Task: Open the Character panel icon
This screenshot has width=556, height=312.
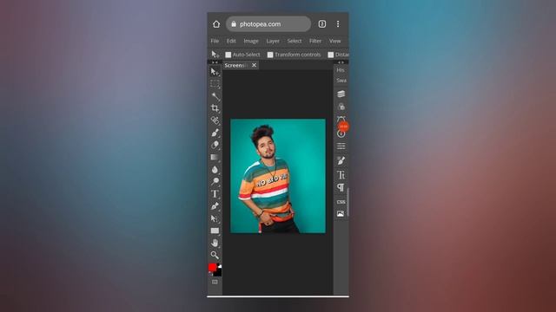Action: (341, 175)
